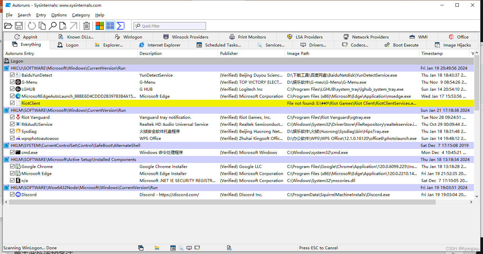
Task: Click the 'File not found' RiotClient path
Action: [x=352, y=103]
